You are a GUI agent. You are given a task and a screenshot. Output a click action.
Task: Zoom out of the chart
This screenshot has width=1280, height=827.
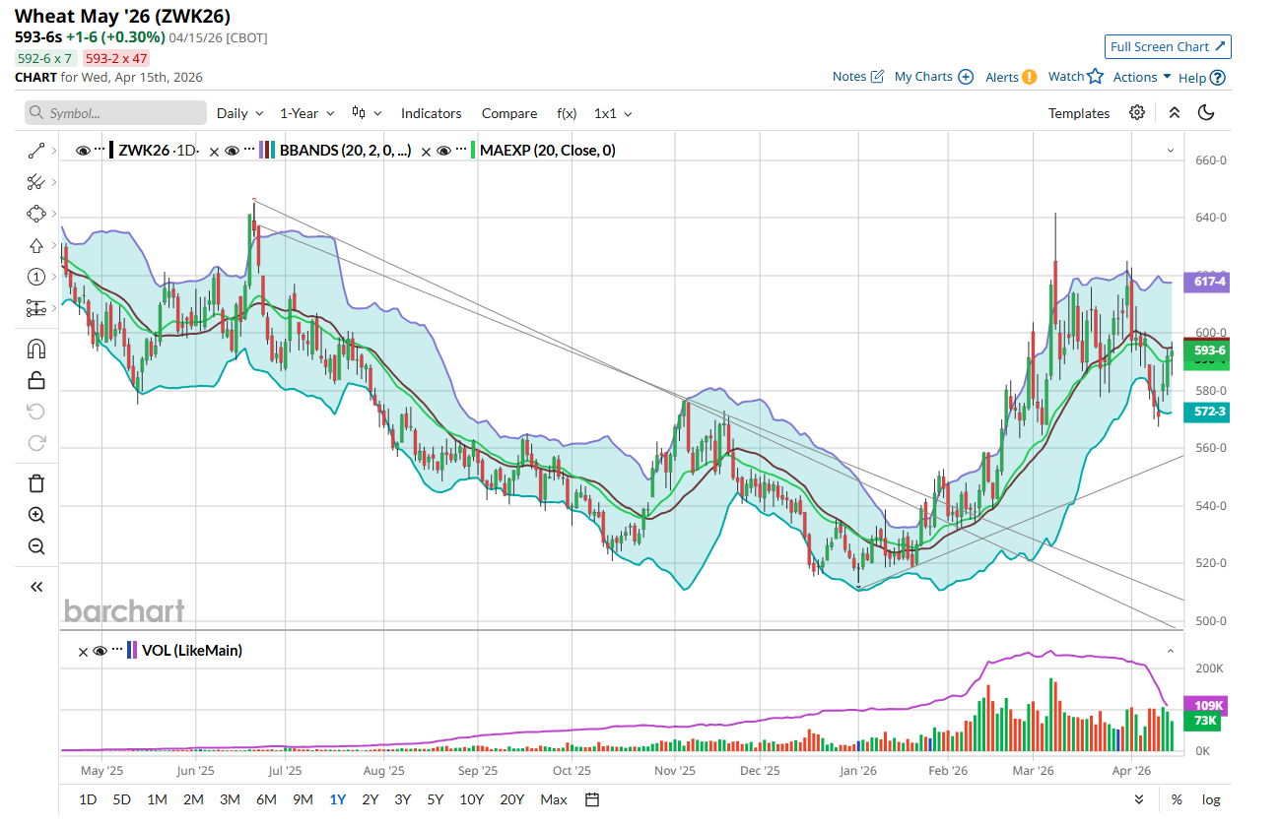(36, 546)
